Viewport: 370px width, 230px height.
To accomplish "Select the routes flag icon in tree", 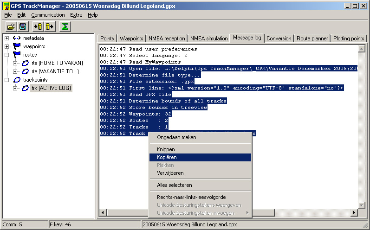I will pos(17,55).
